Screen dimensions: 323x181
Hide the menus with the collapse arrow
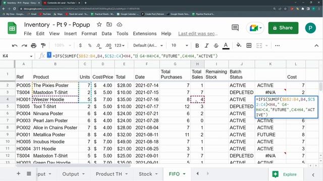coord(316,46)
